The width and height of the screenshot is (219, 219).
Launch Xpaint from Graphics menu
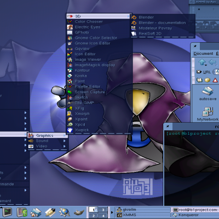(99, 119)
